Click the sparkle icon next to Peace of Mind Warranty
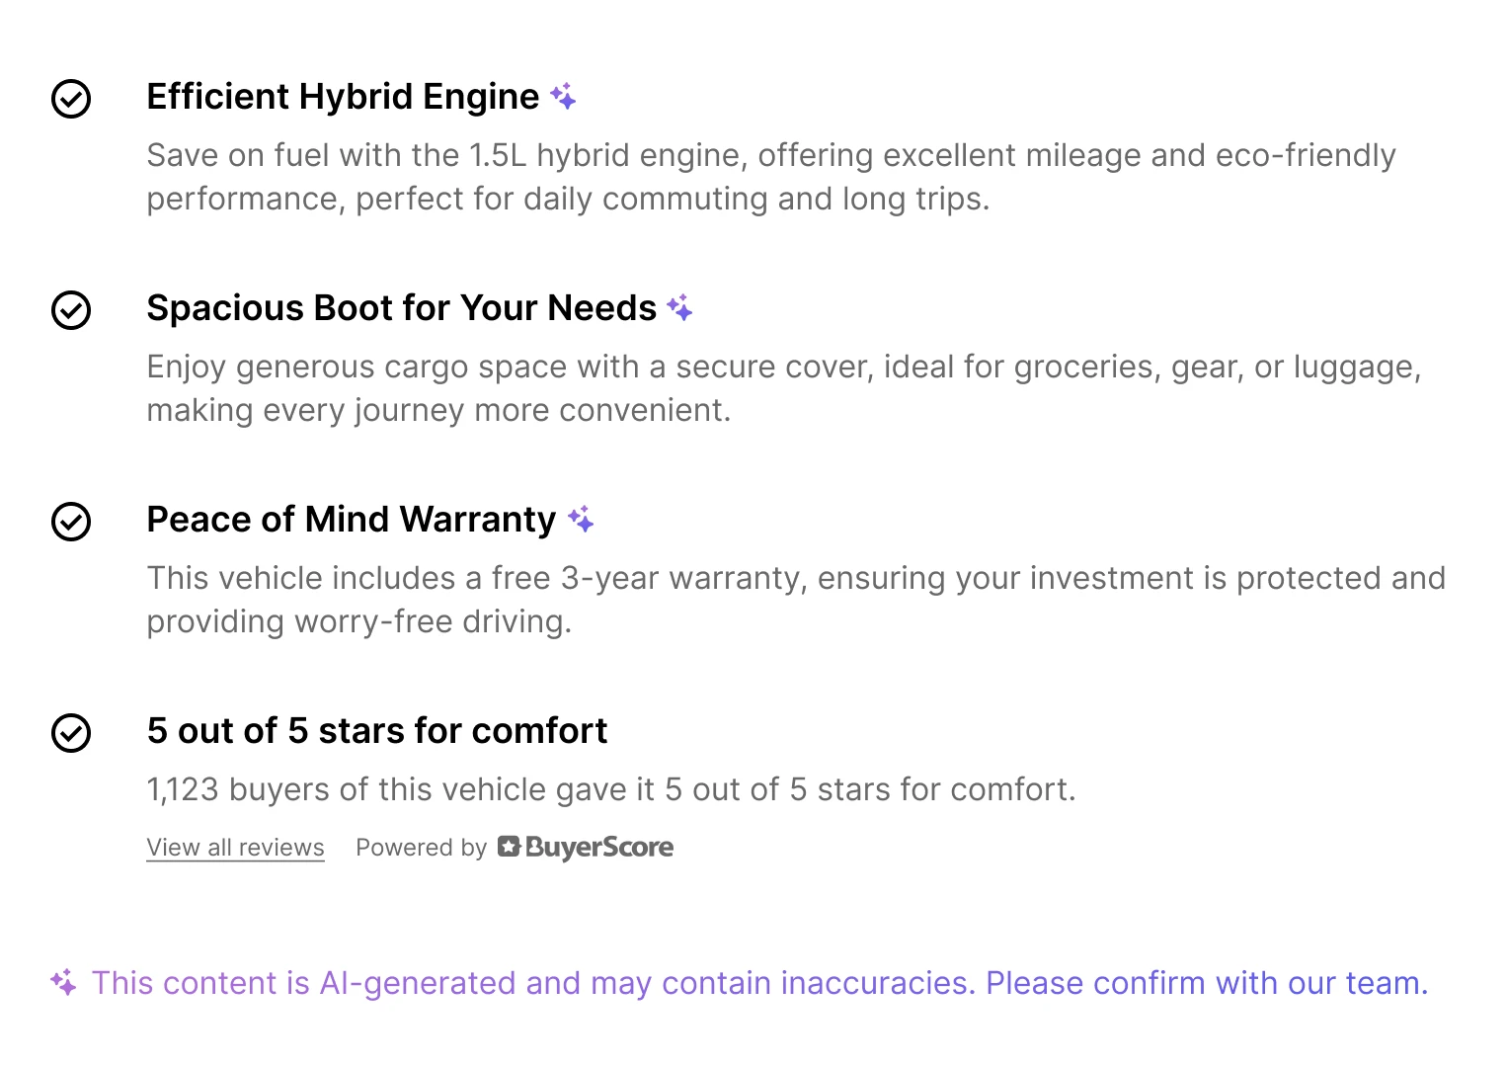Image resolution: width=1507 pixels, height=1065 pixels. point(584,519)
